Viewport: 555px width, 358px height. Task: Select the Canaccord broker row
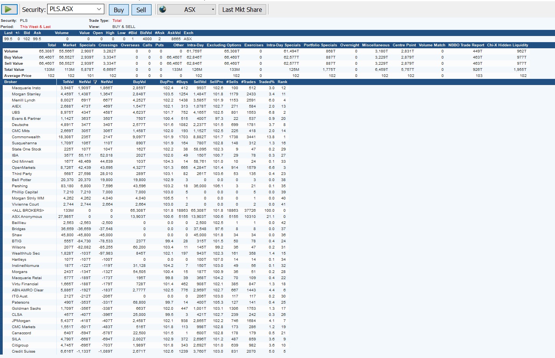146,333
